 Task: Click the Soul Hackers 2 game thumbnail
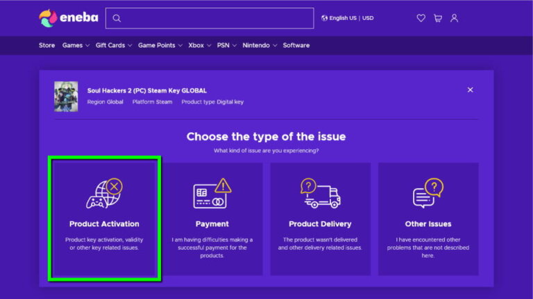click(66, 96)
